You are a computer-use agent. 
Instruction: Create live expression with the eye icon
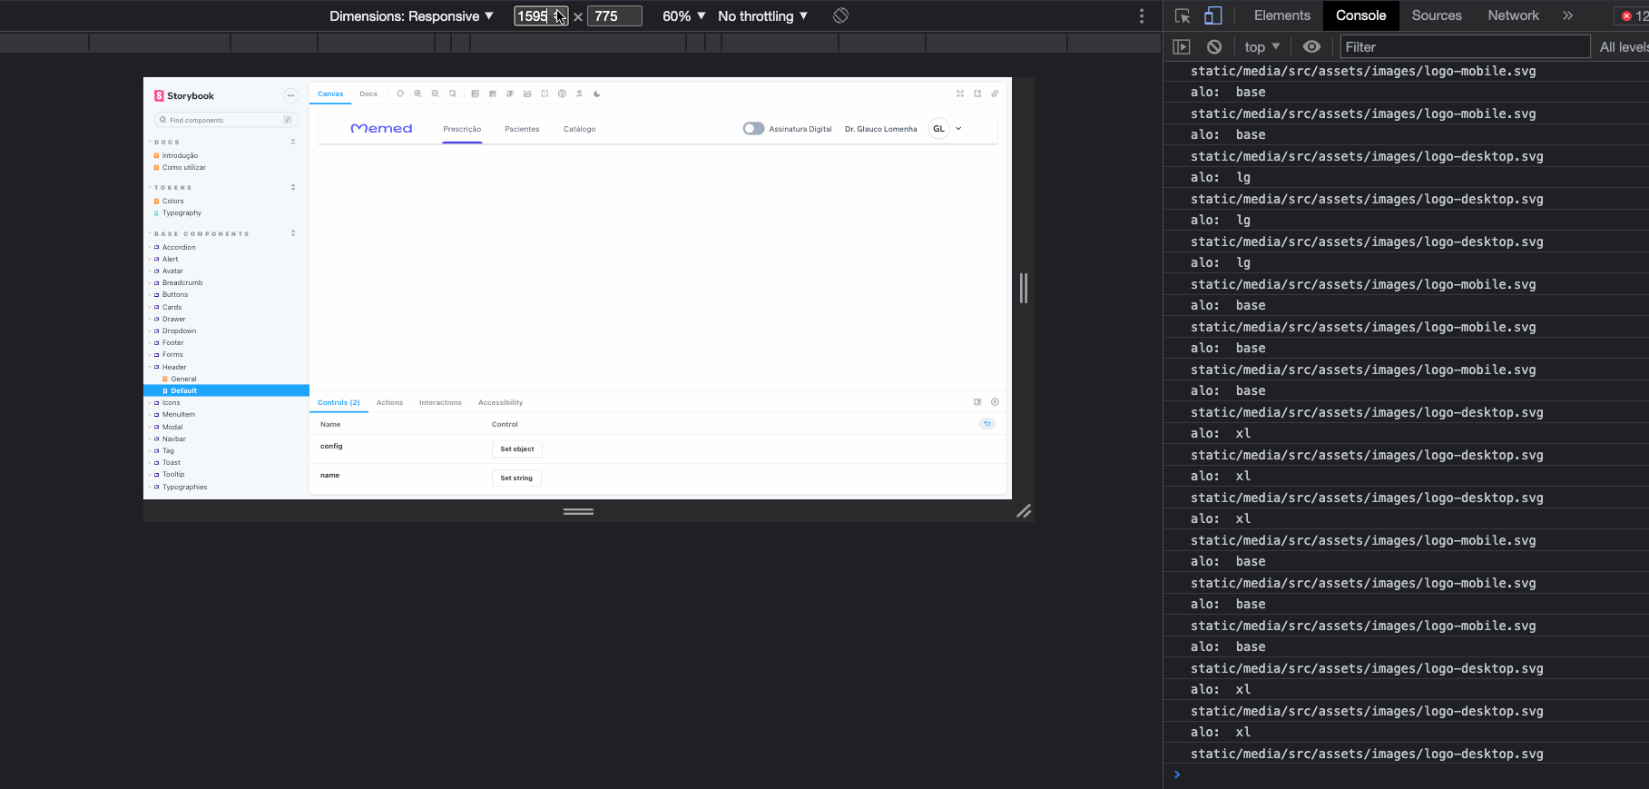[x=1311, y=47]
